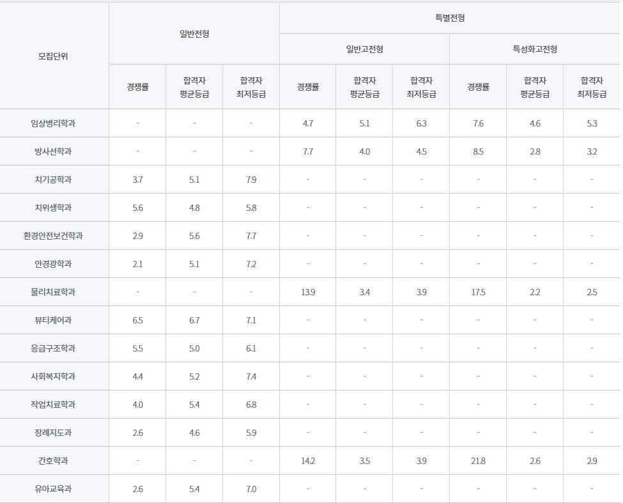
Task: Select 3.5 in the 간호학과 row
Action: point(365,461)
